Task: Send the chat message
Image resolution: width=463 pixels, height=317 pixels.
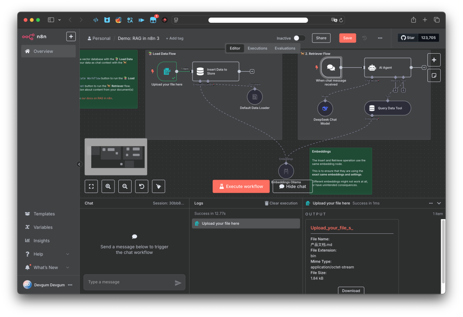Action: click(178, 283)
